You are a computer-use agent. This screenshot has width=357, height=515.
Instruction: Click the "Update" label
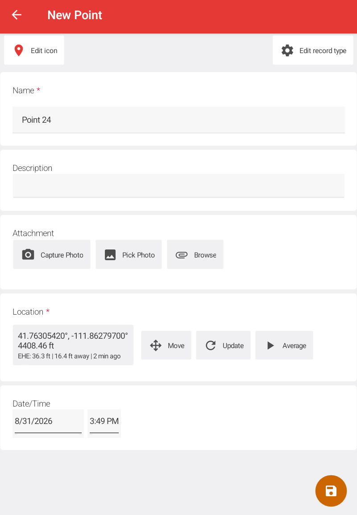pos(233,345)
